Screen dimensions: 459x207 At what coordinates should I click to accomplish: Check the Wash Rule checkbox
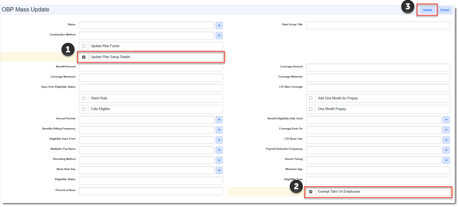(84, 98)
